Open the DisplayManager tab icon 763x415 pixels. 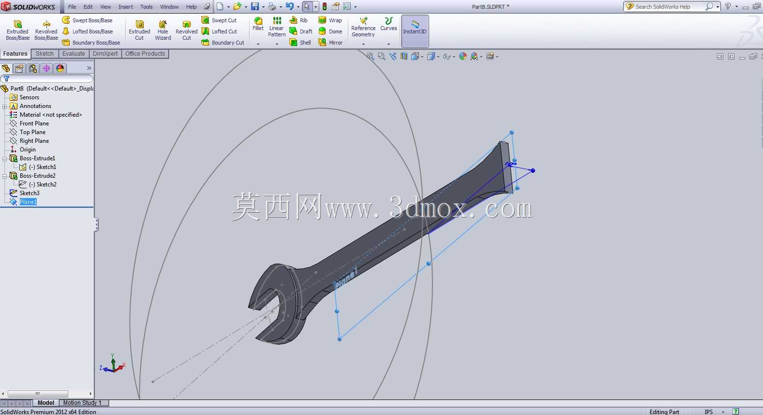pyautogui.click(x=60, y=68)
